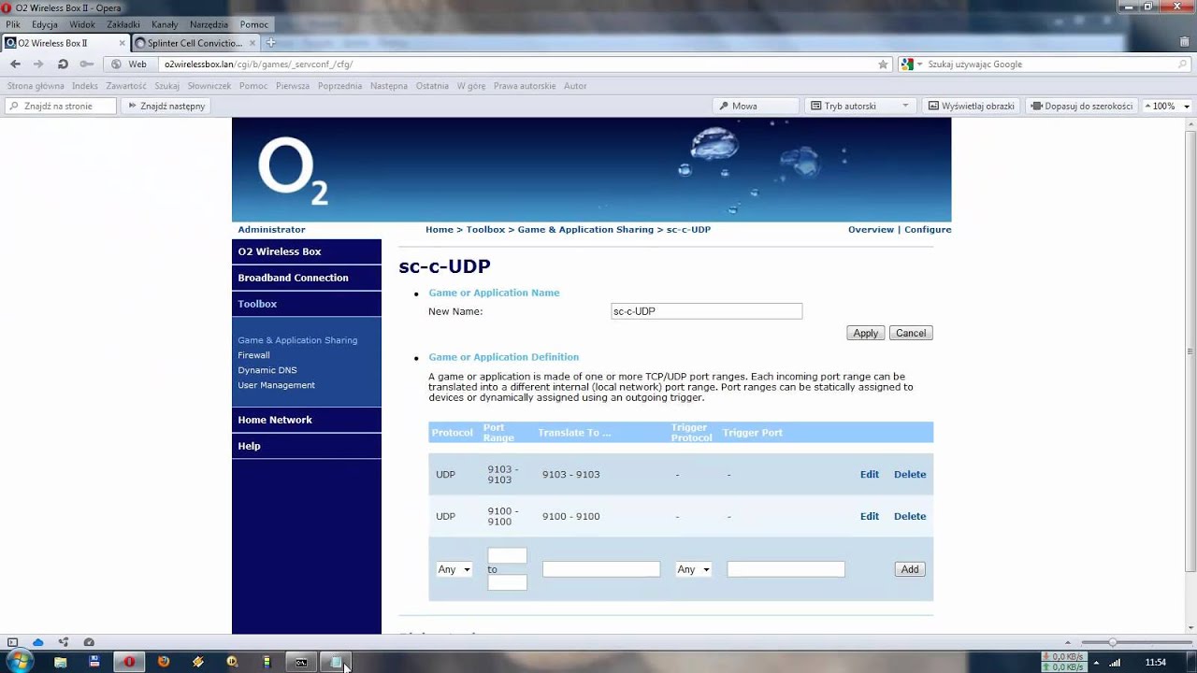The image size is (1197, 673).
Task: Open Toolbox breadcrumb link
Action: 485,229
